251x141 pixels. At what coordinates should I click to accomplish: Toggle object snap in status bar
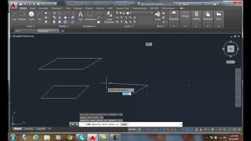click(180, 130)
